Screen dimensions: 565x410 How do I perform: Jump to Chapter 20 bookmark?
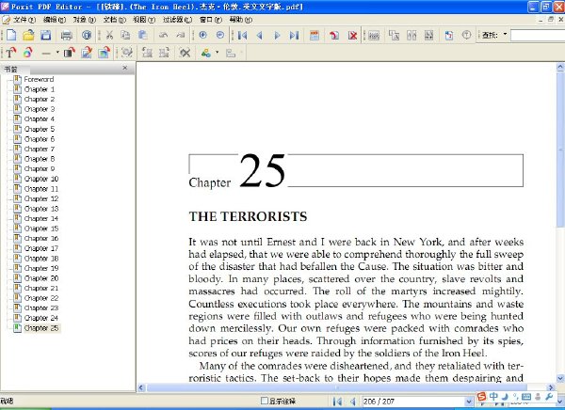[x=41, y=278]
